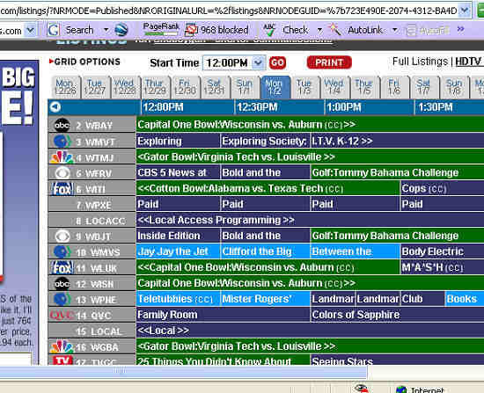Screen dimensions: 484x393
Task: Open the Full Listings link
Action: click(x=420, y=62)
